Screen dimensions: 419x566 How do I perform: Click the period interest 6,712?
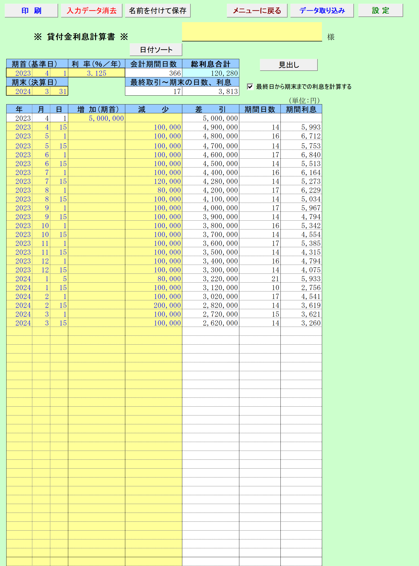[301, 136]
